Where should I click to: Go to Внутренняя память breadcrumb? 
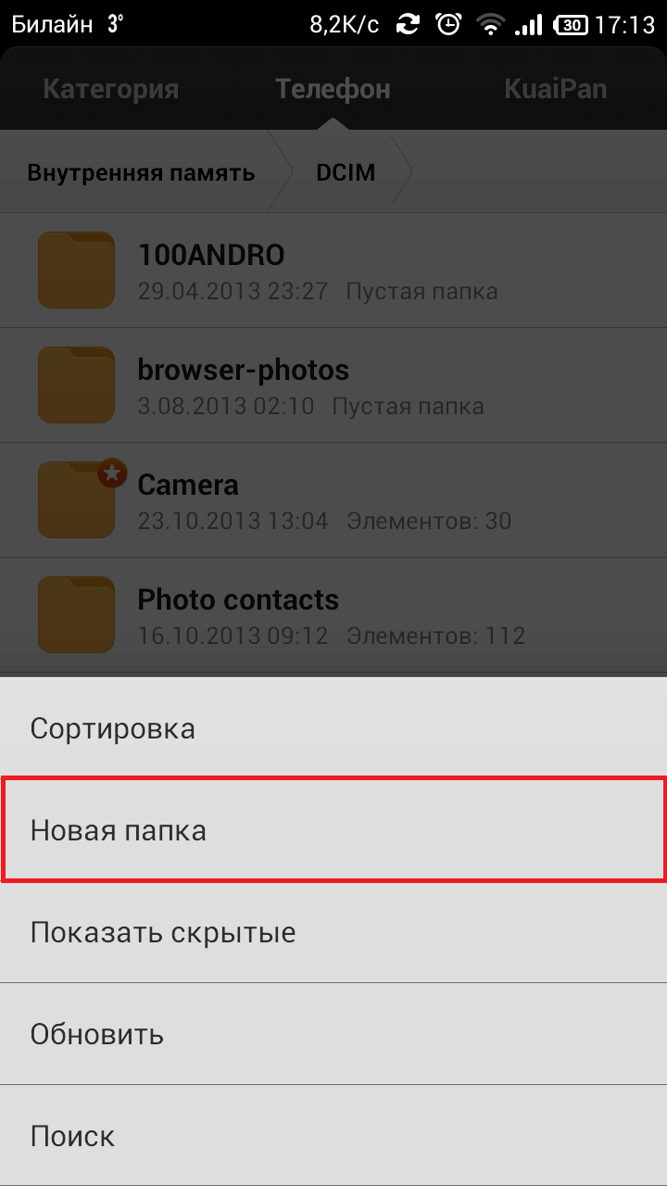tap(141, 172)
